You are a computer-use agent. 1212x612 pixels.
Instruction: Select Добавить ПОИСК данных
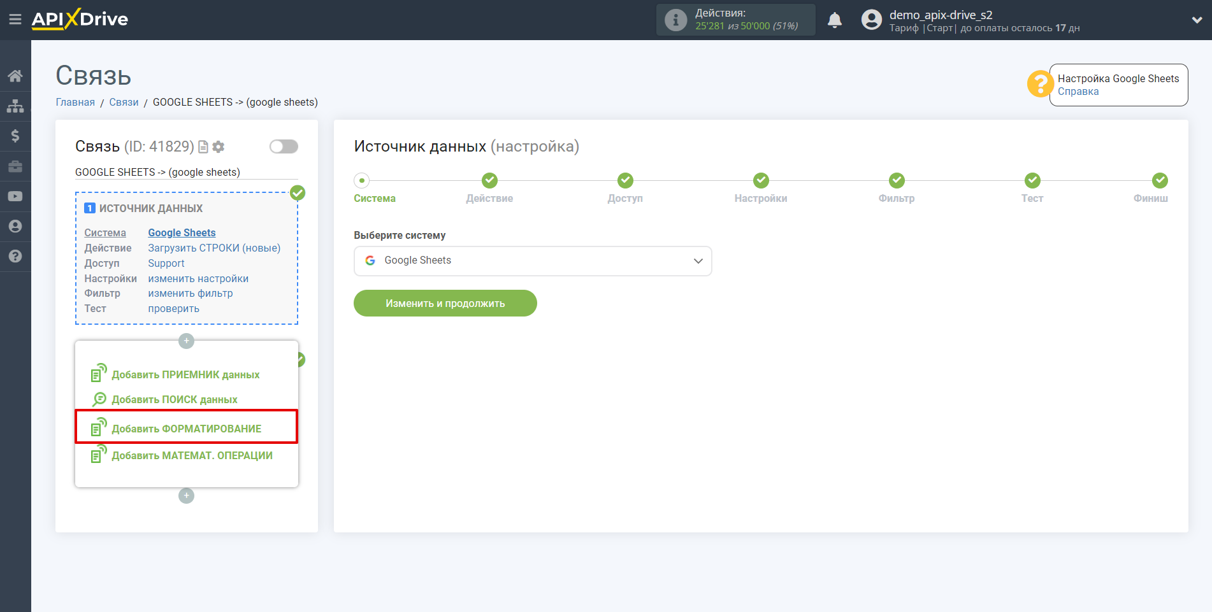[164, 399]
